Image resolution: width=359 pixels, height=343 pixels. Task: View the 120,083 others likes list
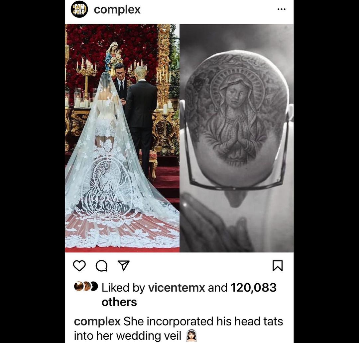coord(189,295)
